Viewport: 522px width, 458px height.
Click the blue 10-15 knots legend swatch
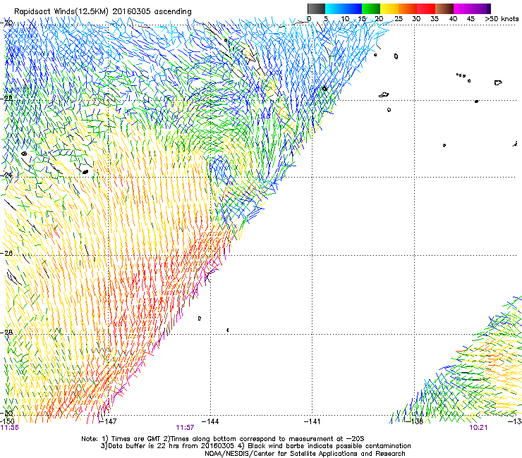click(x=353, y=8)
